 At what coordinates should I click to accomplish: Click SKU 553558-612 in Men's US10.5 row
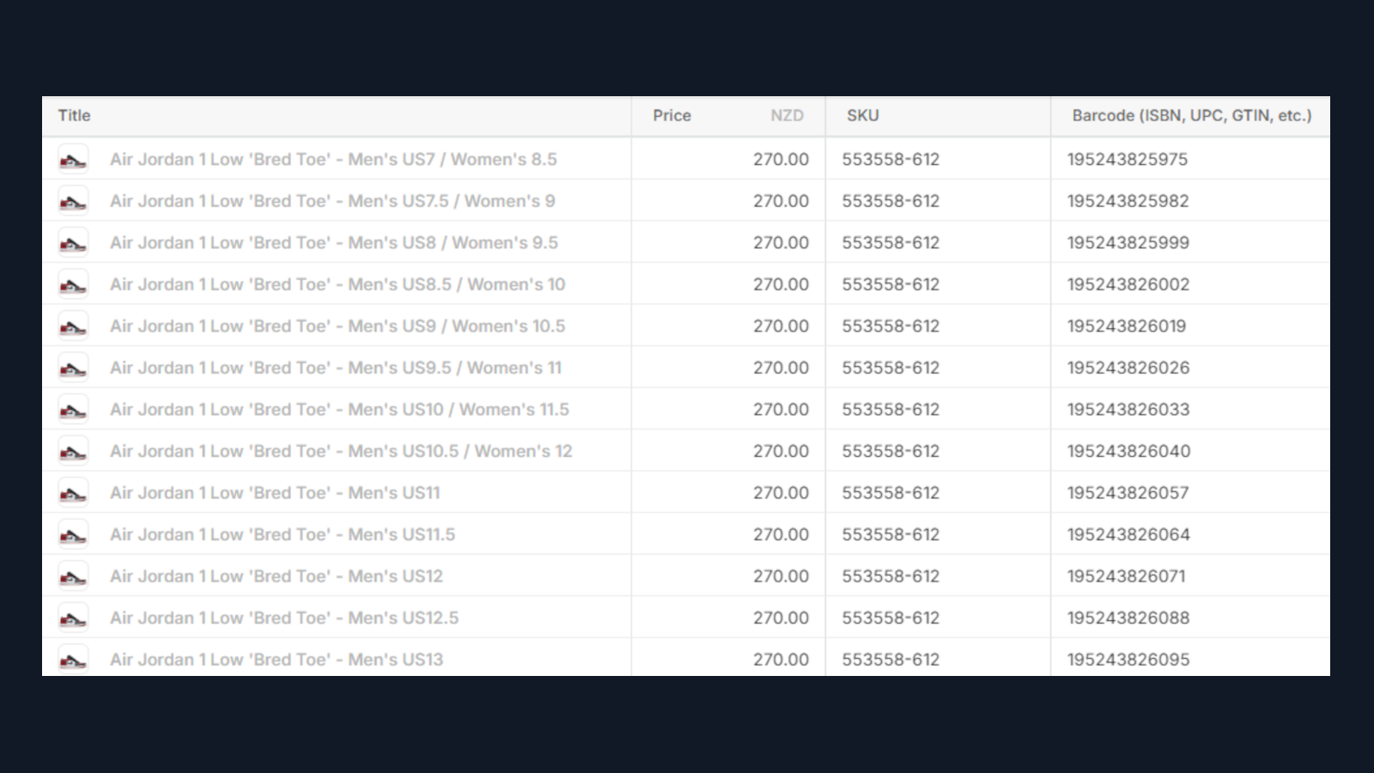point(891,451)
